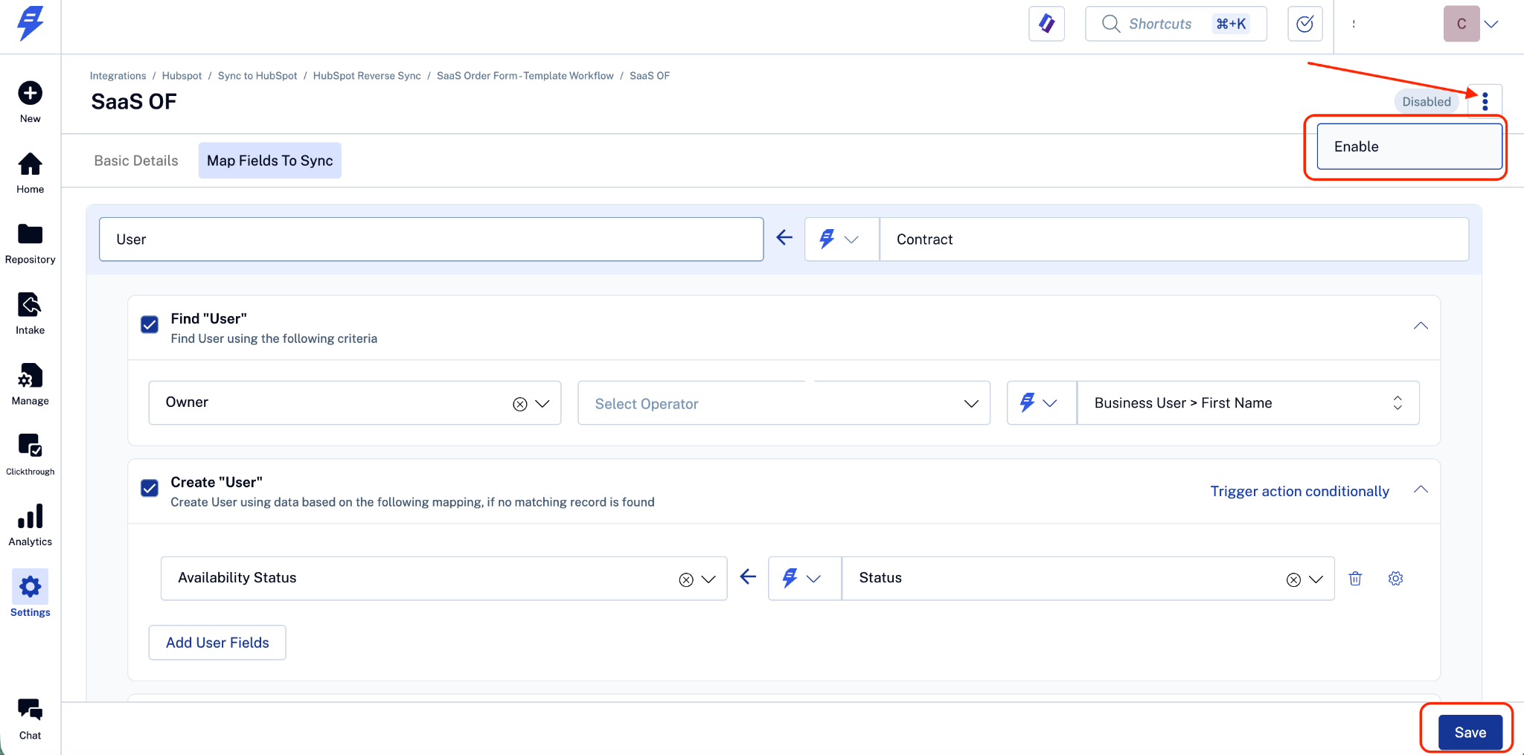Open the Select Operator dropdown
This screenshot has height=755, width=1524.
tap(783, 403)
